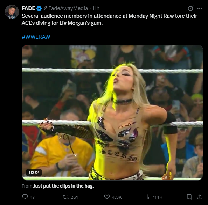Play the Liv Morgan video clip

112,112
